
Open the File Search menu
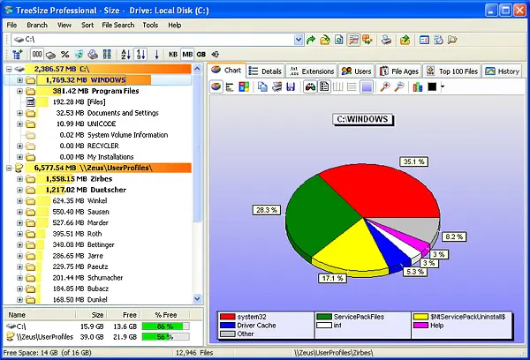pyautogui.click(x=117, y=25)
